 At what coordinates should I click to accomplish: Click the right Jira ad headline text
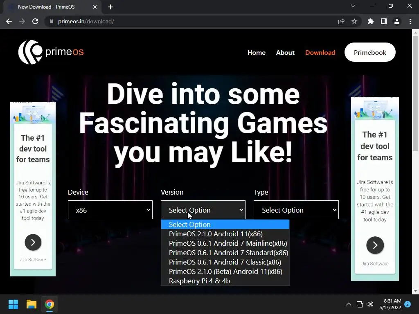pyautogui.click(x=375, y=146)
